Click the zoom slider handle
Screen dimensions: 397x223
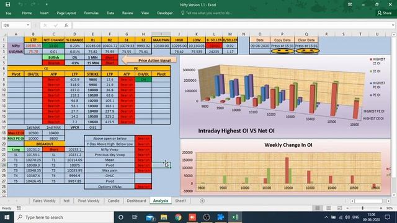362,208
